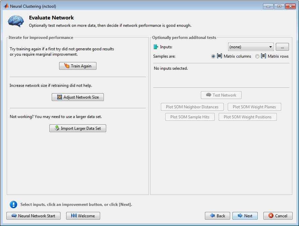Click Plot SOM Neighbor Distances button

192,107
